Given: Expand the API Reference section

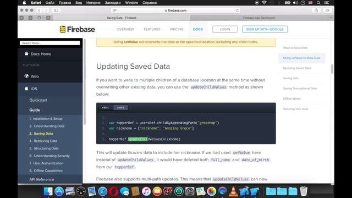Looking at the screenshot, I should click(42, 179).
